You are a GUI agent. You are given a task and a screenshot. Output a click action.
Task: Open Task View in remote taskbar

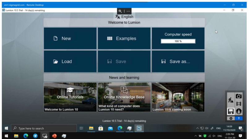point(81,128)
